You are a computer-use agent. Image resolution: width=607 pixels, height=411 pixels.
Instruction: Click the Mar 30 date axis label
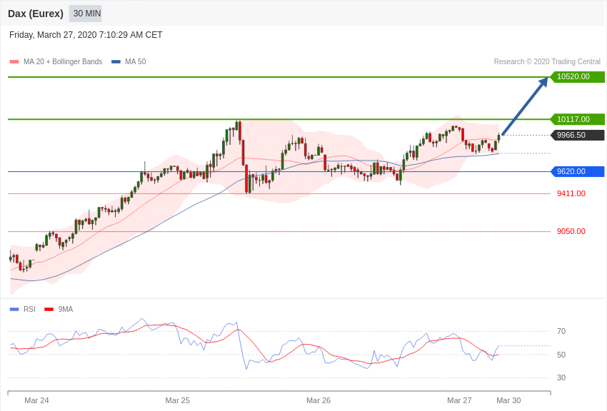tap(508, 400)
